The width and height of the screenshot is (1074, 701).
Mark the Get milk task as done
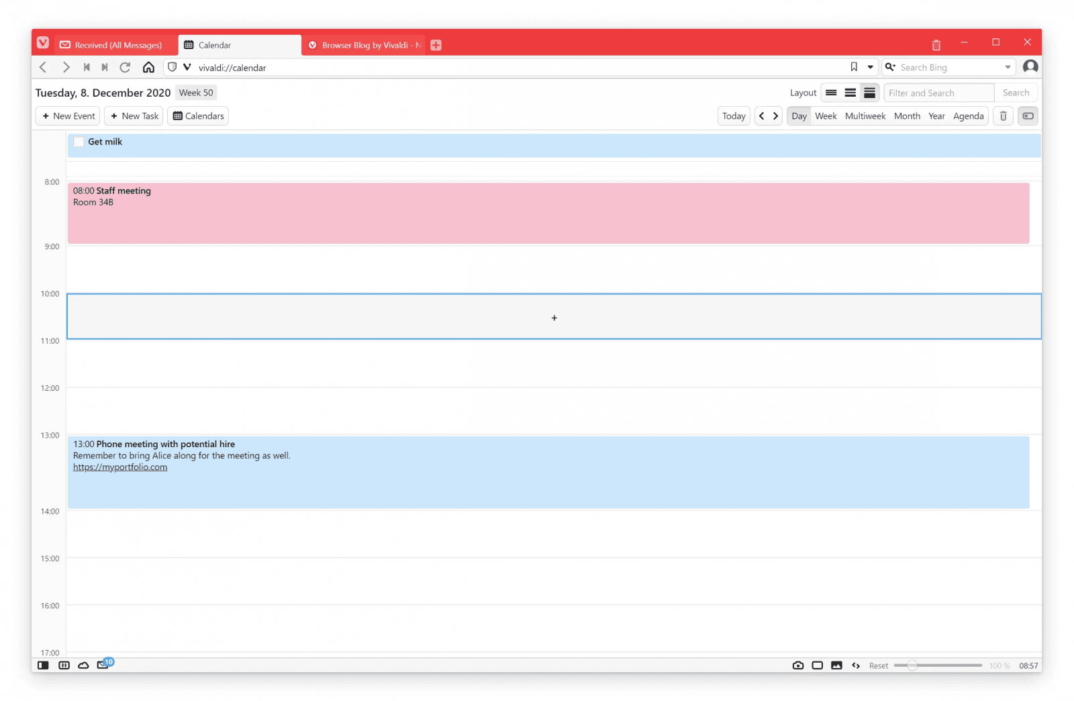tap(79, 142)
